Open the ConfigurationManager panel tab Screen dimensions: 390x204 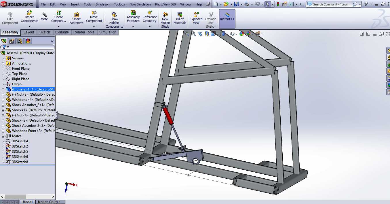click(20, 41)
